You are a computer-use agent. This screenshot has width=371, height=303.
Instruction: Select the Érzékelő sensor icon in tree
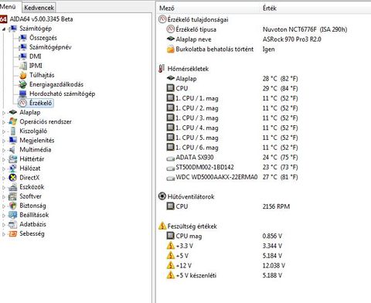click(x=22, y=103)
